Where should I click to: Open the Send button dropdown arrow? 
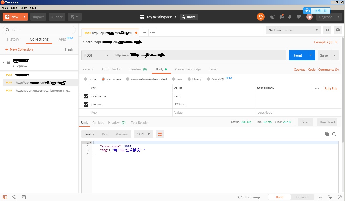pos(311,55)
